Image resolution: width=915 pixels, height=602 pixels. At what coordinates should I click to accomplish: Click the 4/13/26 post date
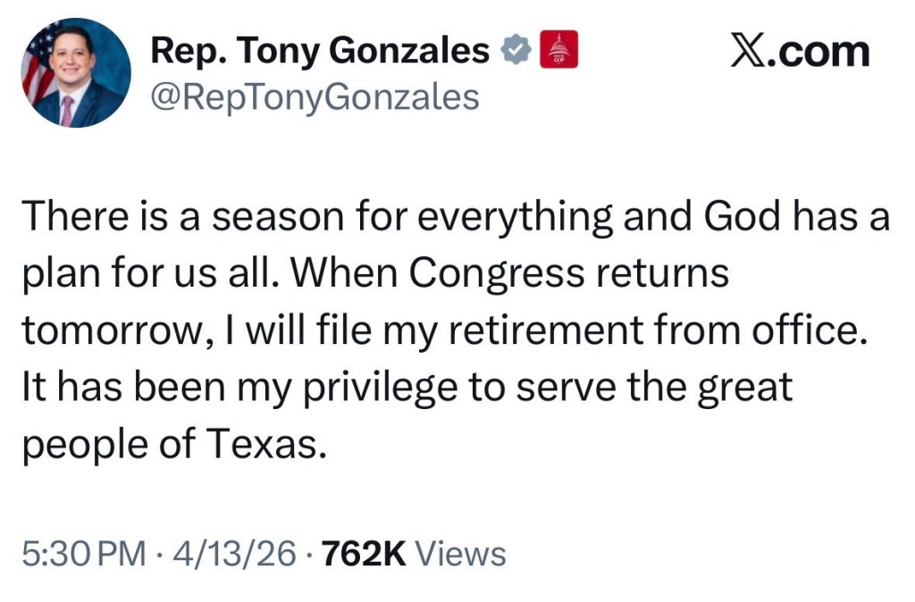(236, 554)
